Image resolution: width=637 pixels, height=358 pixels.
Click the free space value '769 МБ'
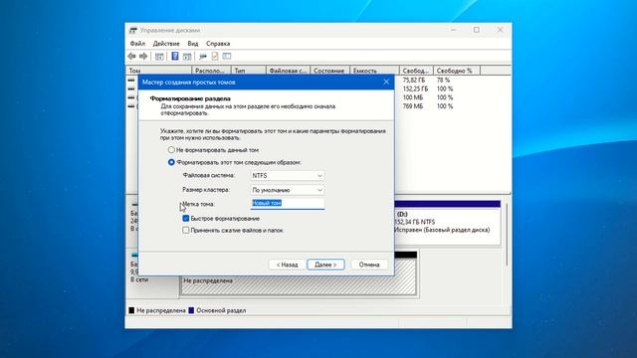[x=413, y=106]
